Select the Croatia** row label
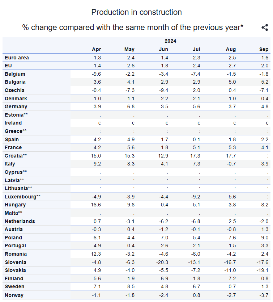 tap(16, 156)
